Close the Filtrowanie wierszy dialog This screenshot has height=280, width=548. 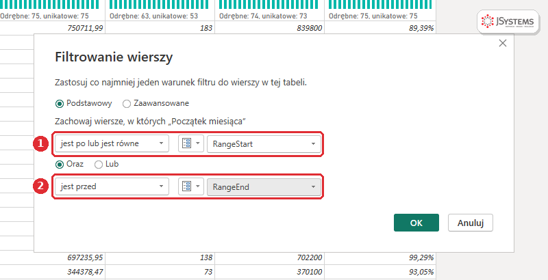503,43
